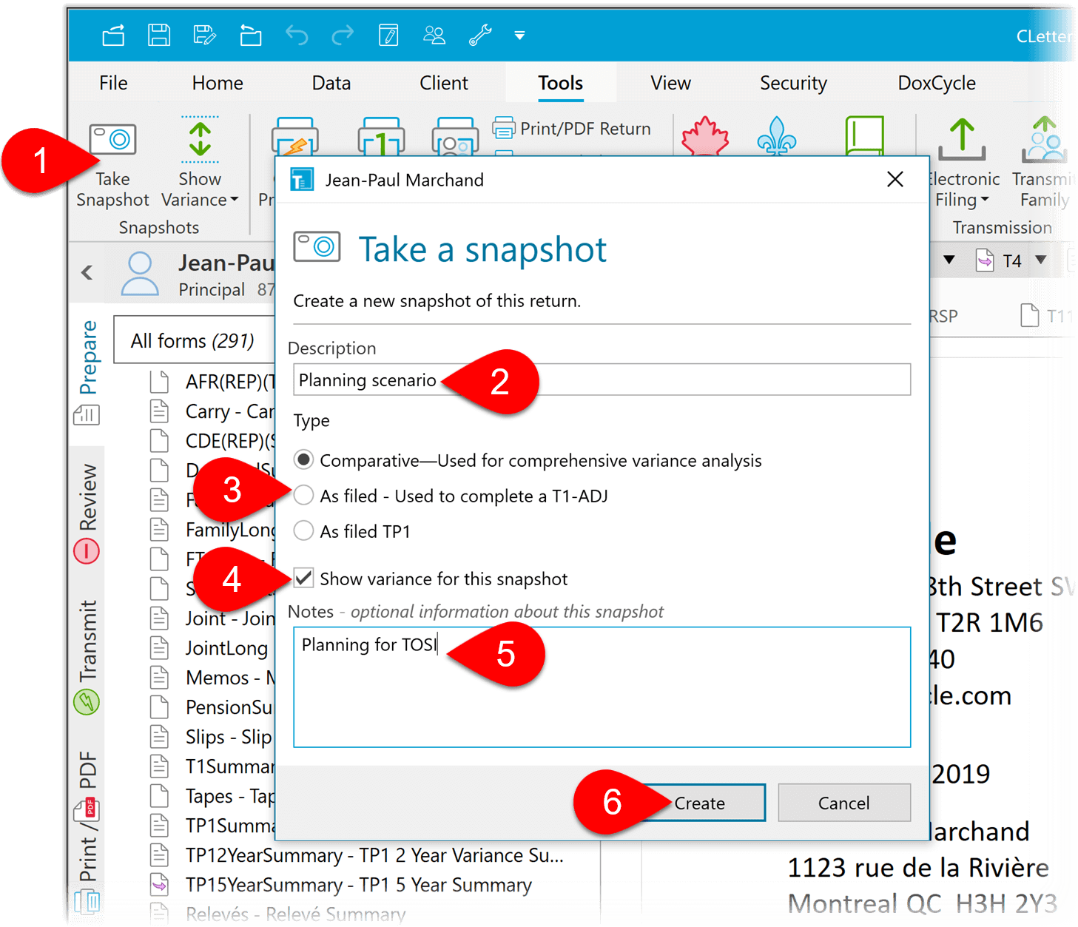Open the View ribbon tab
The image size is (1078, 927).
click(x=670, y=83)
